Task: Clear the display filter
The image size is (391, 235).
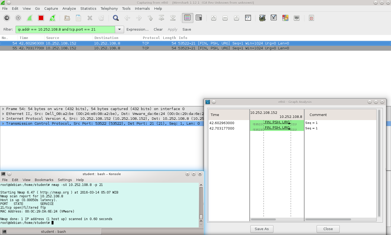Action: [158, 29]
